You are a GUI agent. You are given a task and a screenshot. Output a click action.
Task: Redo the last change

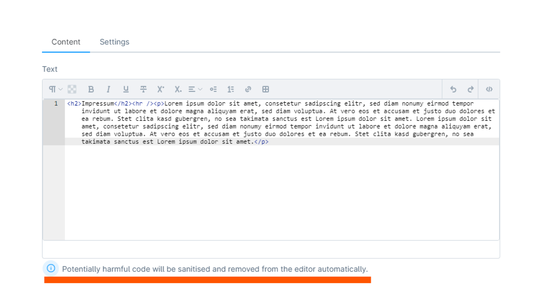(x=471, y=89)
